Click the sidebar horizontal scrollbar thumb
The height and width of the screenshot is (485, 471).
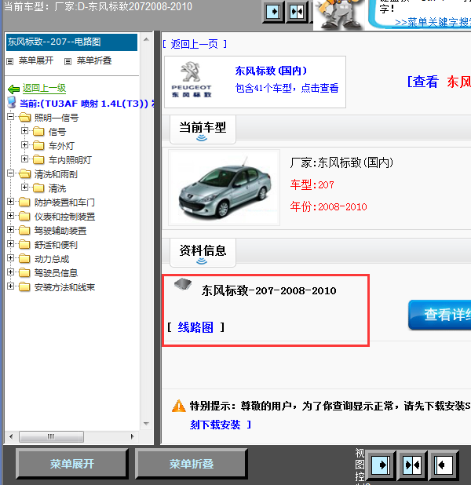point(51,437)
